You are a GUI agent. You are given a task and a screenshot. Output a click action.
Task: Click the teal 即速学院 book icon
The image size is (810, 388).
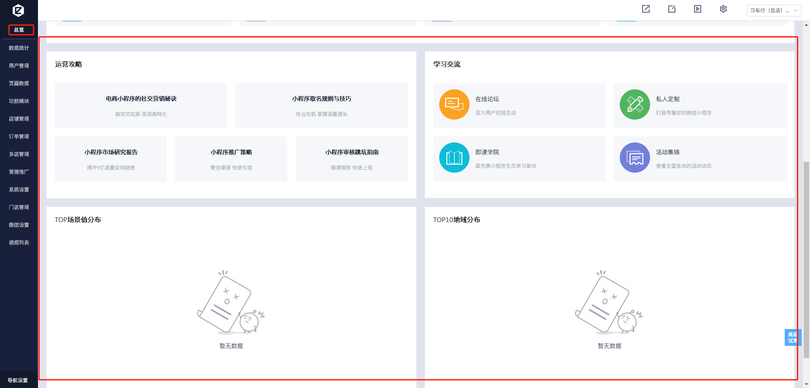tap(454, 158)
